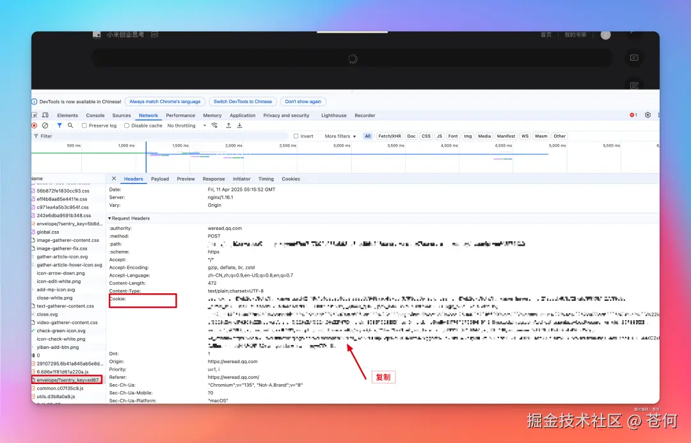Open the Performance tab
Image resolution: width=691 pixels, height=443 pixels.
click(x=180, y=115)
